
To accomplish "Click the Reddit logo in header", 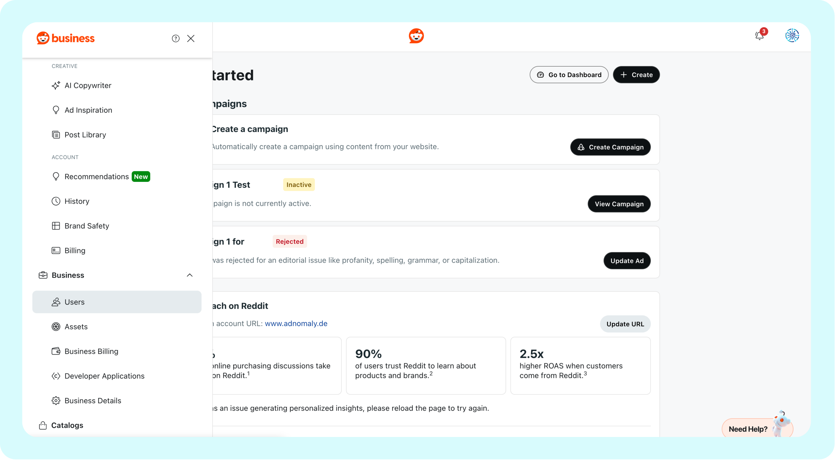I will click(x=416, y=36).
